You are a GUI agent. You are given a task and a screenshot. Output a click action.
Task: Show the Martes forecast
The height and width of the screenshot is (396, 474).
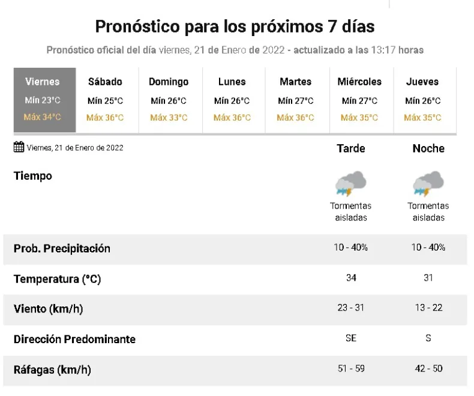click(295, 100)
